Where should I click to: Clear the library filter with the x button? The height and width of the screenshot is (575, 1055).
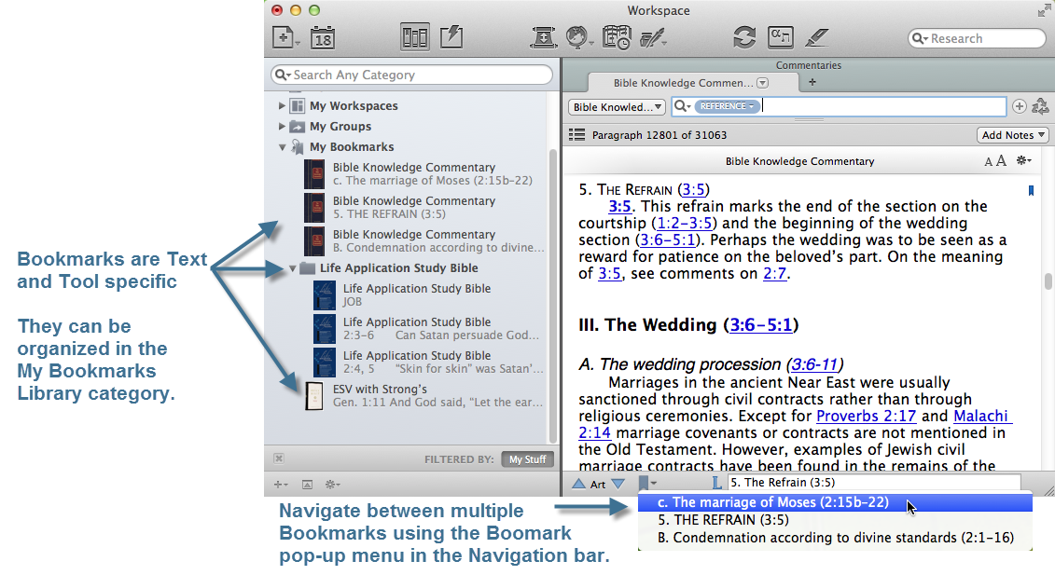pos(279,459)
